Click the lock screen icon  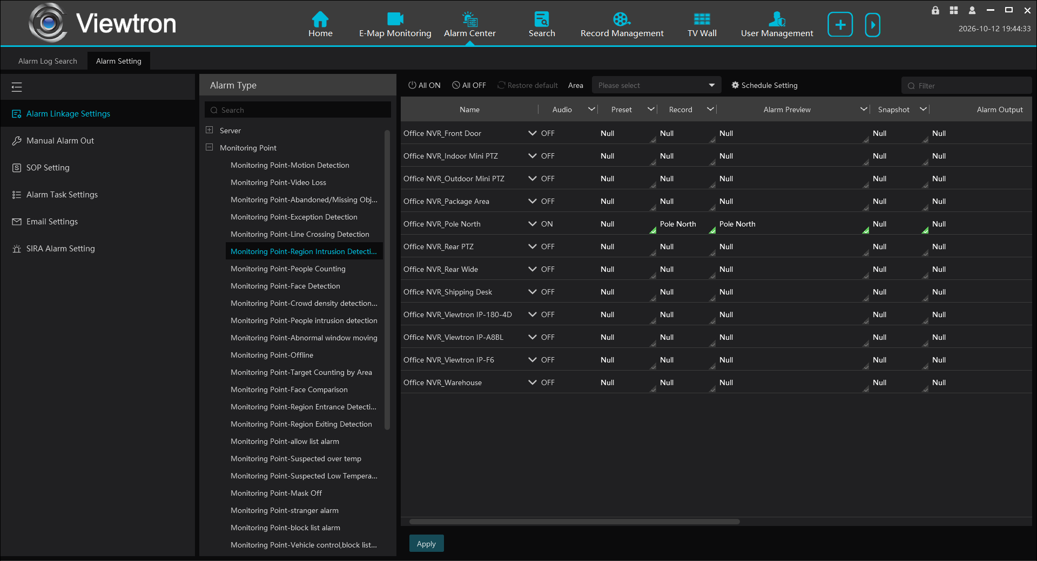point(935,10)
